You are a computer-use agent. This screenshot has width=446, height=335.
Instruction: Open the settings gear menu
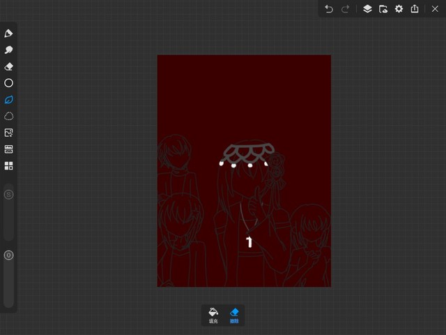click(399, 9)
